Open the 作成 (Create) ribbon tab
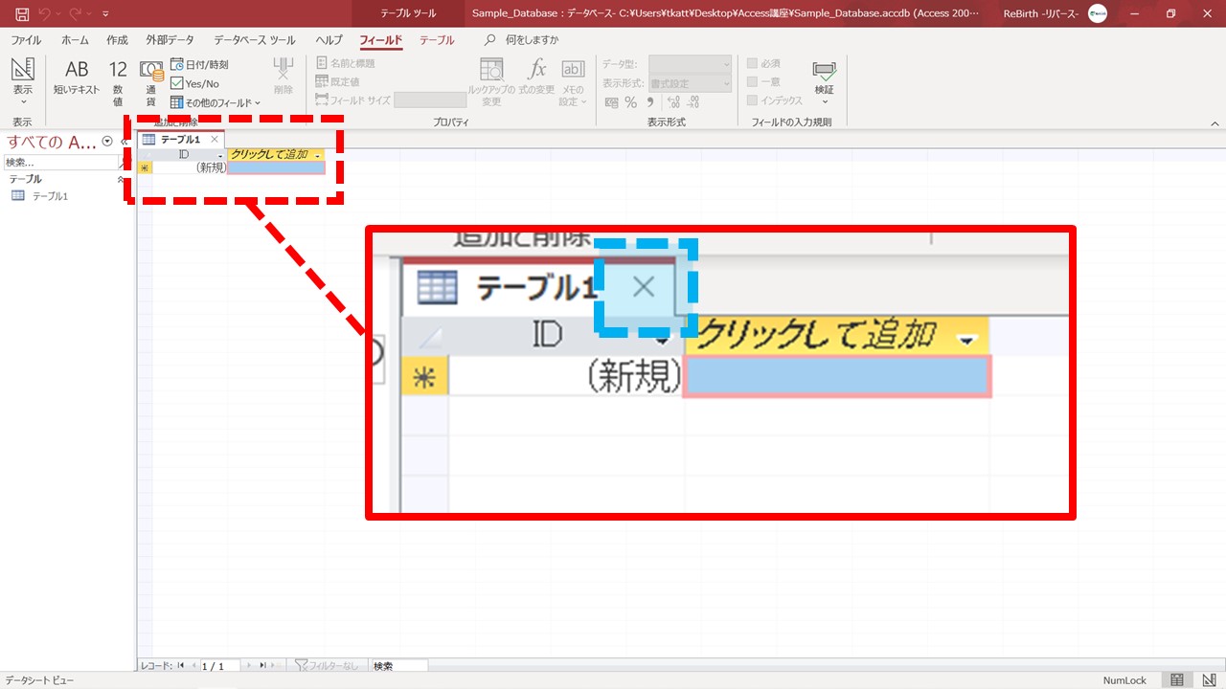The width and height of the screenshot is (1226, 689). tap(117, 40)
